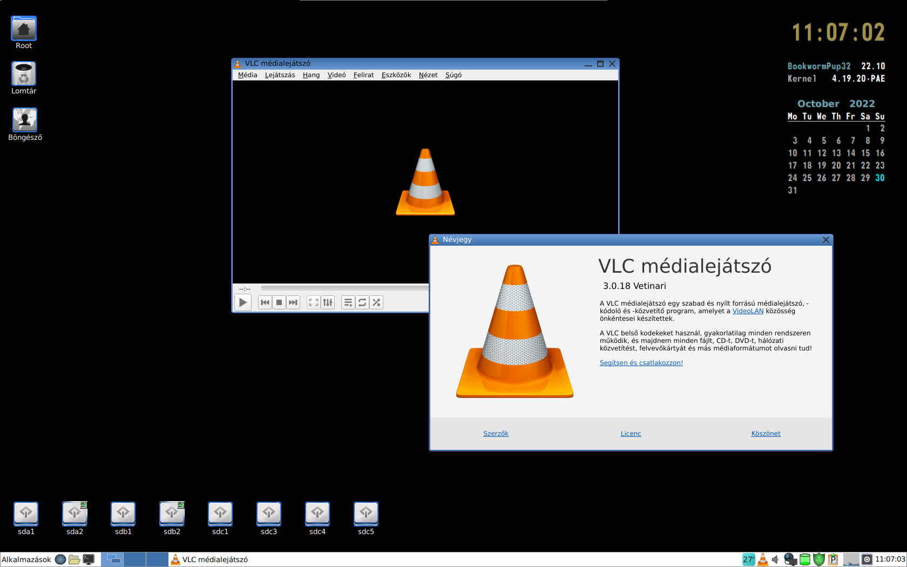907x567 pixels.
Task: Open the file manager folder in taskbar
Action: (75, 559)
